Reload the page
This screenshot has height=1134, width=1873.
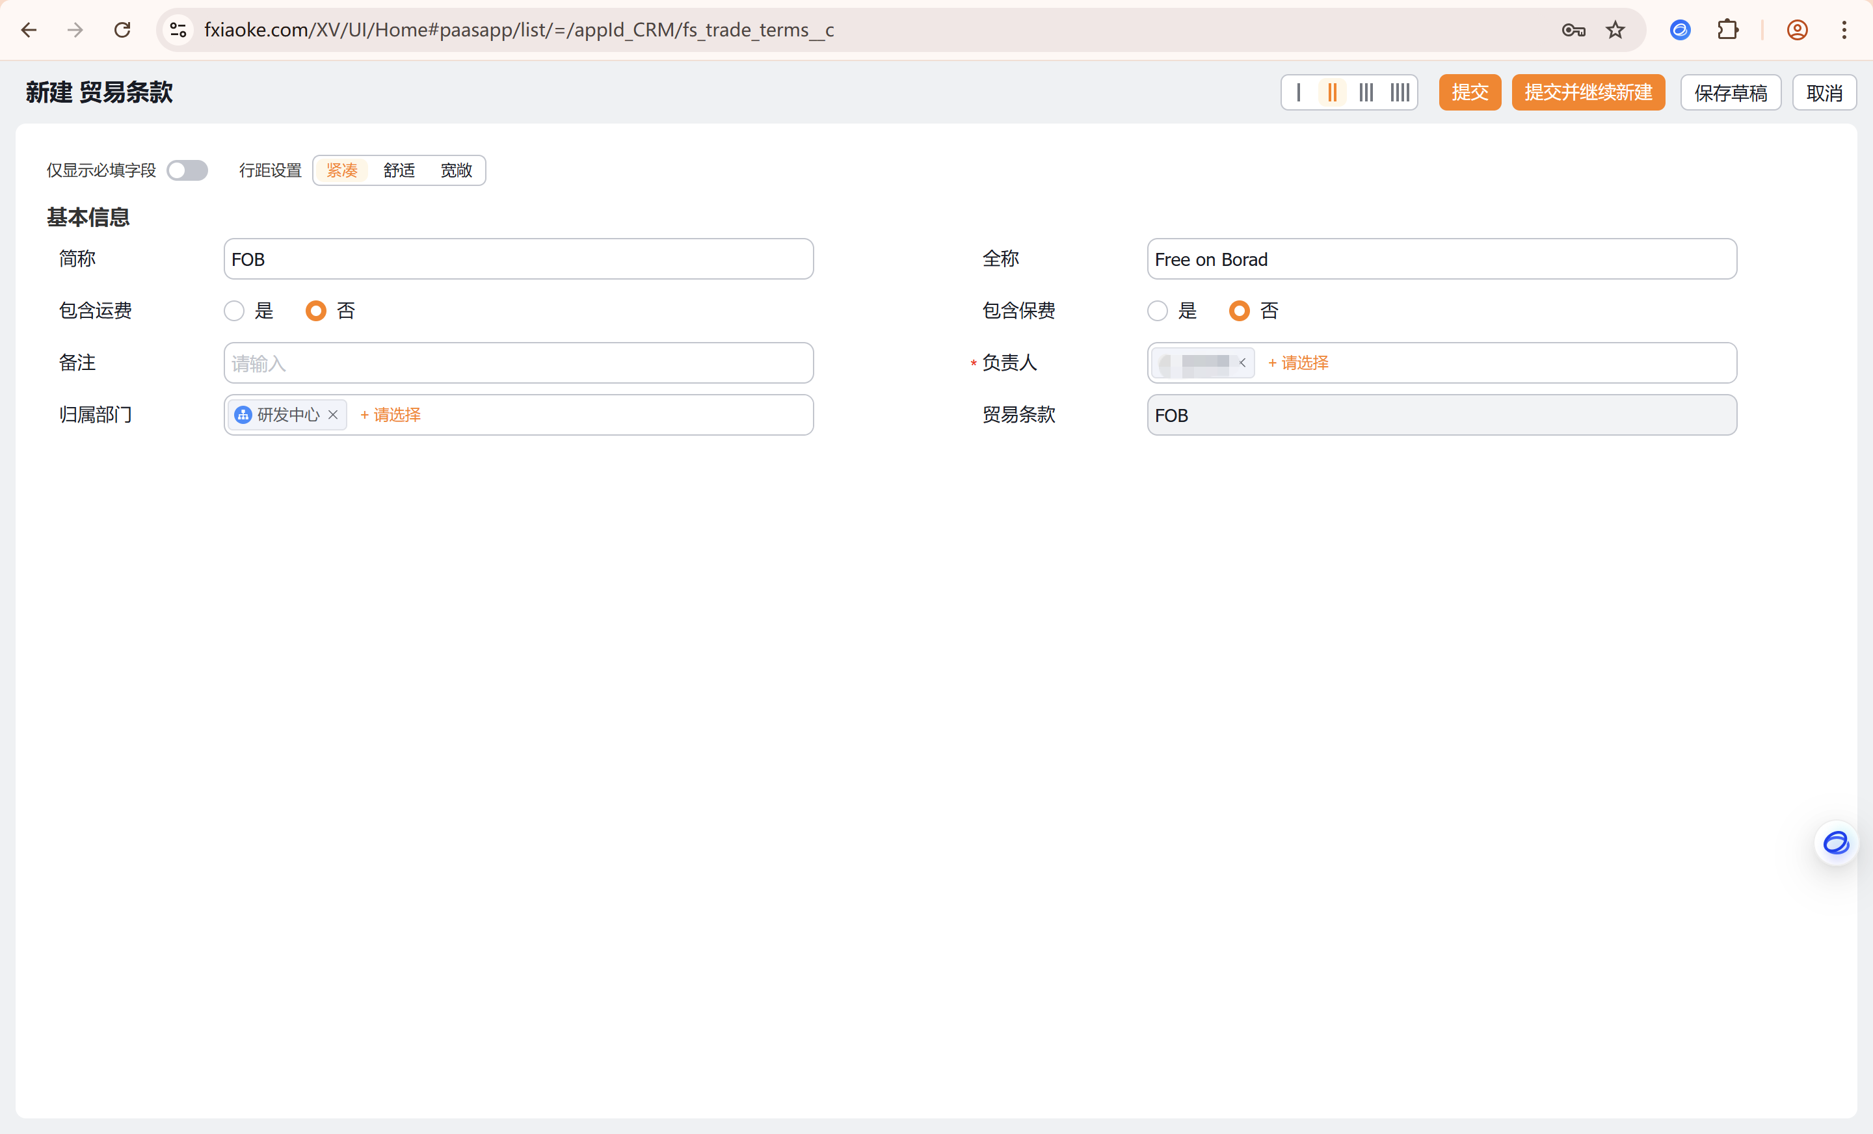122,31
